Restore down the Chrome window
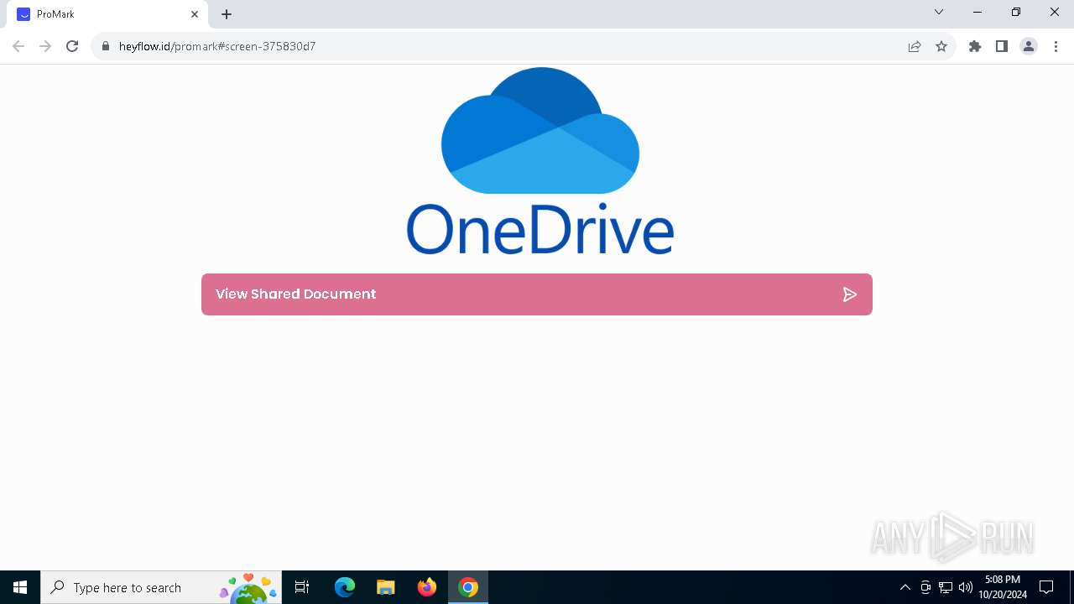Viewport: 1074px width, 604px height. point(1016,12)
